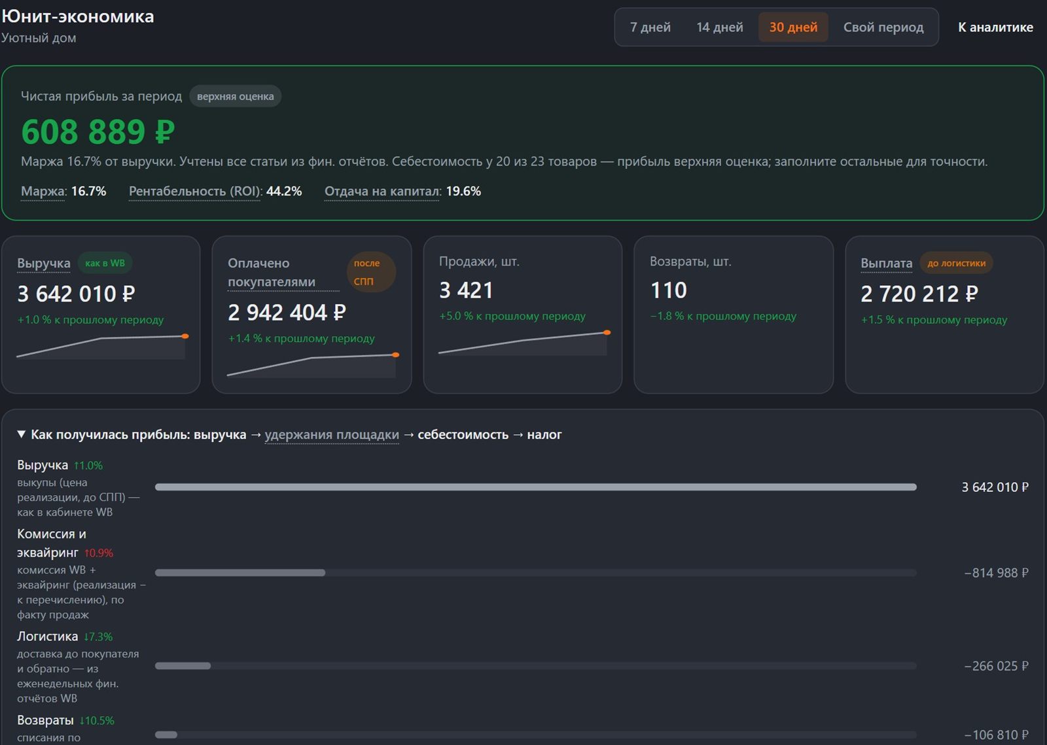Click the 2 720 212 ₽ payout value
Image resolution: width=1047 pixels, height=745 pixels.
pyautogui.click(x=919, y=294)
